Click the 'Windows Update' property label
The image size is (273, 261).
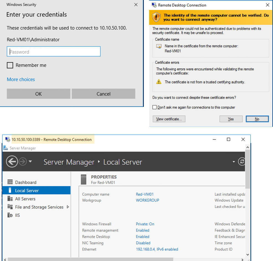tap(229, 200)
